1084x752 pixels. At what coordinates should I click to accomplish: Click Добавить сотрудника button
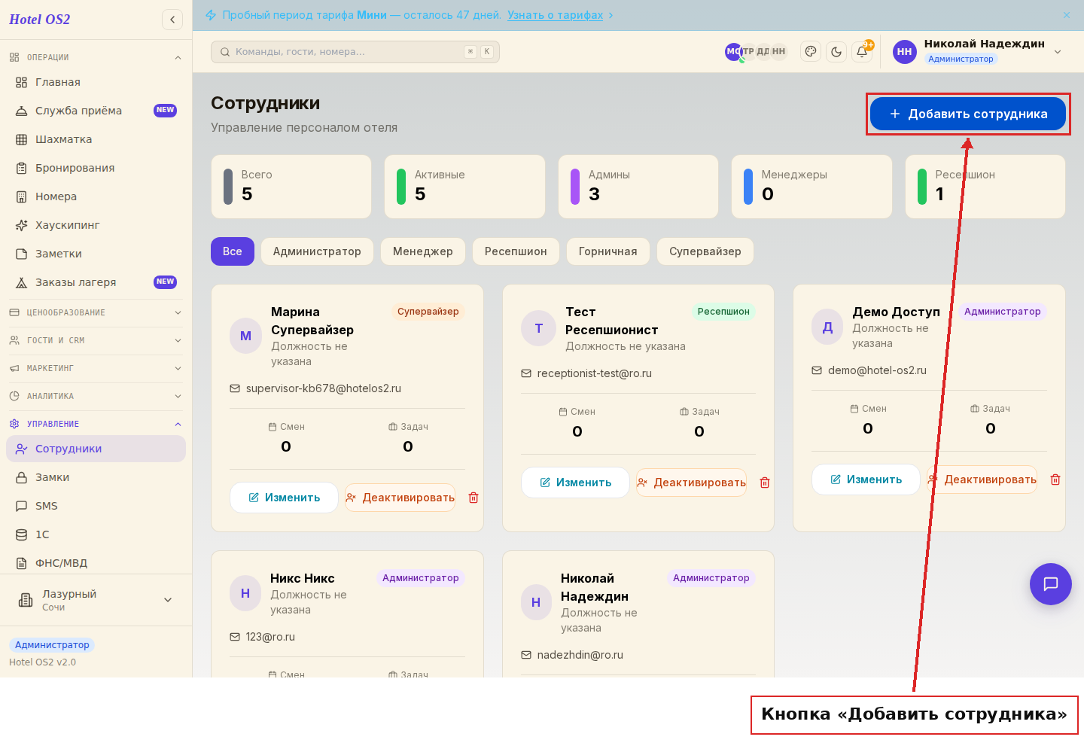[x=968, y=114]
